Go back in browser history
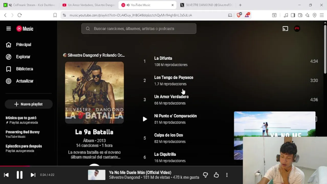327x184 pixels. click(x=5, y=15)
